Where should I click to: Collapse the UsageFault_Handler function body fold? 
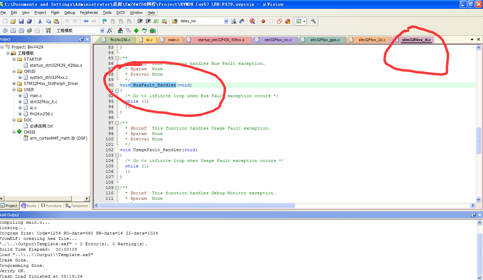click(x=117, y=155)
